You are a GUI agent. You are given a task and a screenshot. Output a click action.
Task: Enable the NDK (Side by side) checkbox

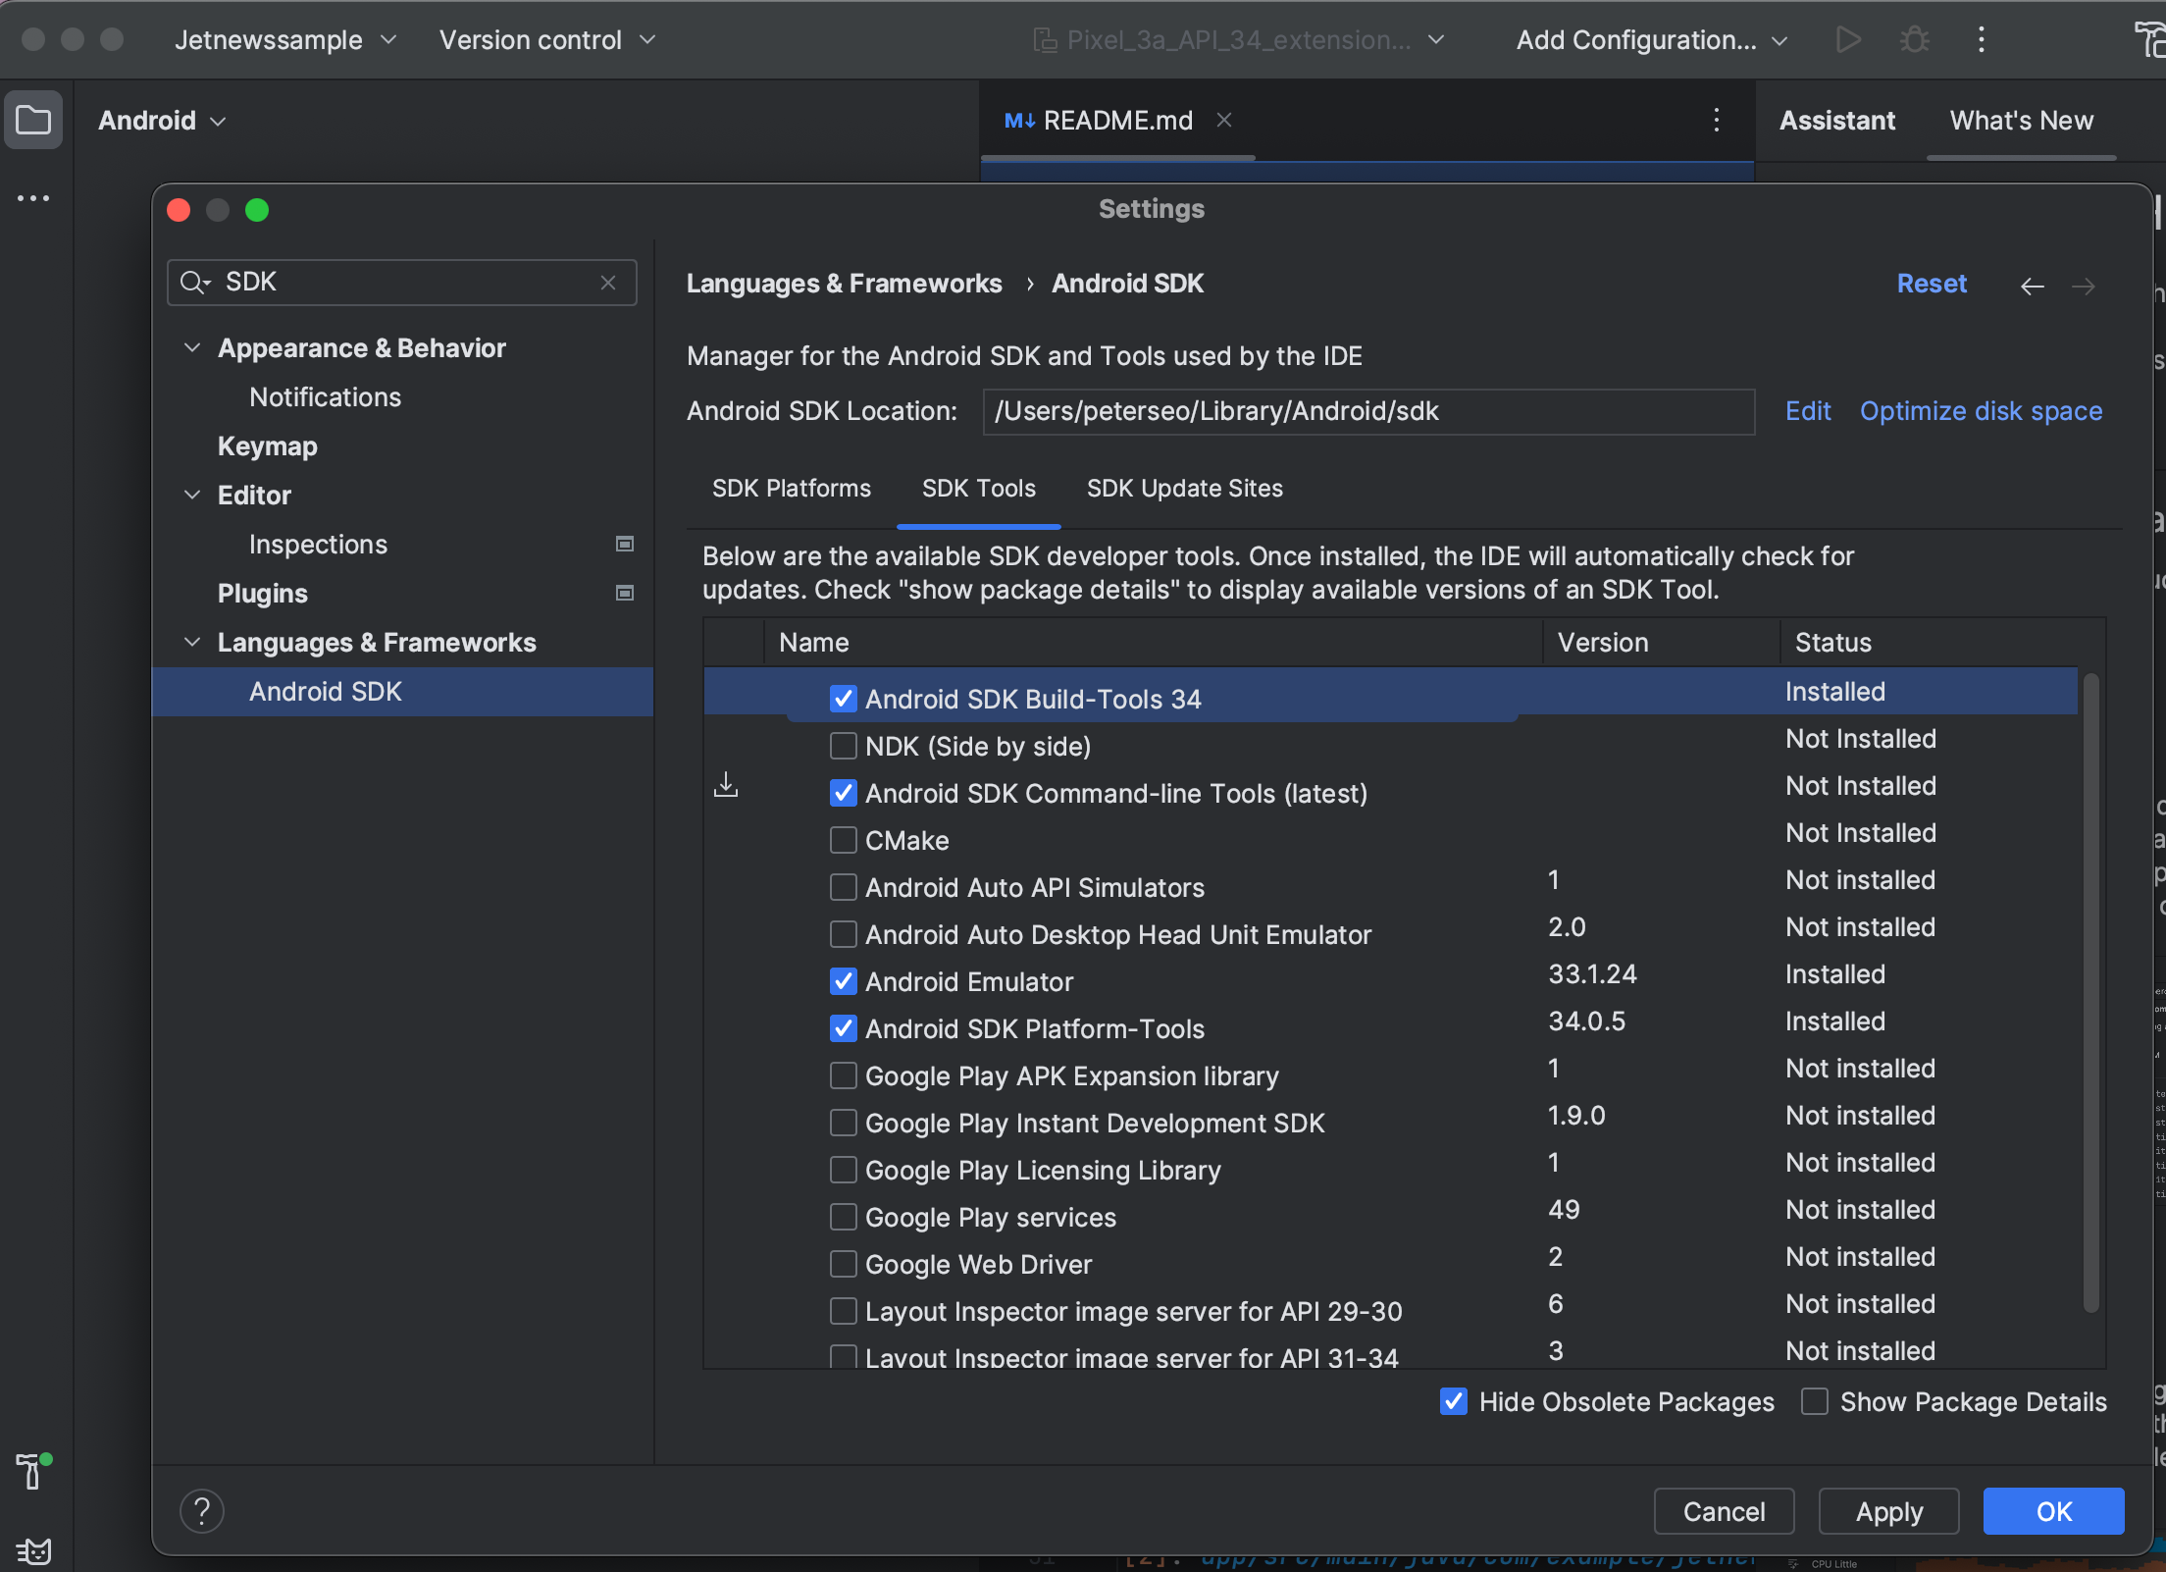coord(843,746)
